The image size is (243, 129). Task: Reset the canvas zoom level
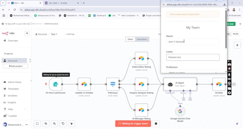pyautogui.click(x=63, y=123)
